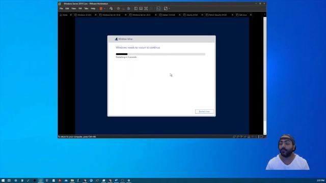Screen dimensions: 326x183
Task: Close the Ubuntu 64-bit tab
Action: coord(202,15)
